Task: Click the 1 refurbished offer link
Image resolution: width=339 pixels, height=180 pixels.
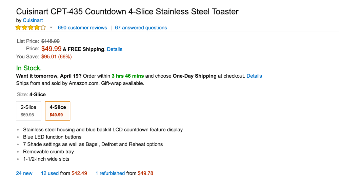Action: click(110, 173)
